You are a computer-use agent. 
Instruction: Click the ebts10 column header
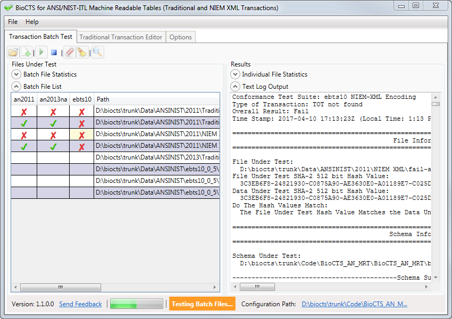pyautogui.click(x=81, y=99)
